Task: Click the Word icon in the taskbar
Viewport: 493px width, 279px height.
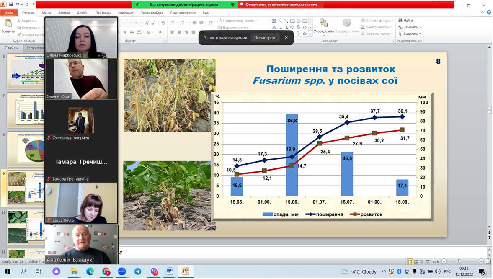Action: pos(170,271)
